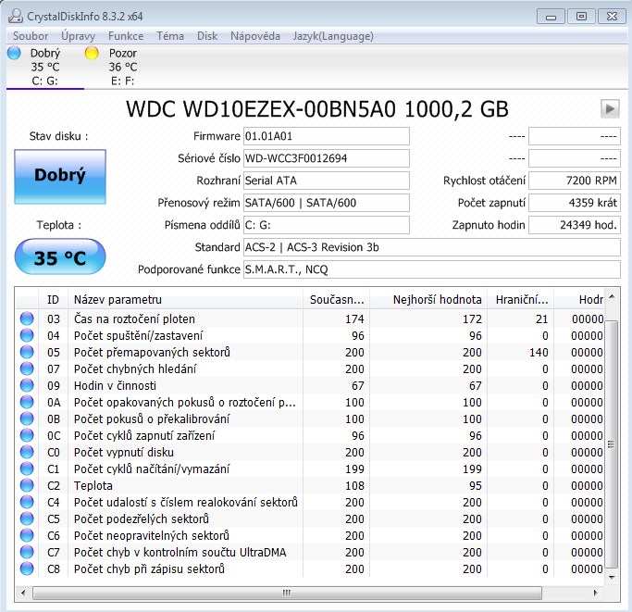Click status orb of Teplota C2 row
632x612 pixels.
click(27, 485)
